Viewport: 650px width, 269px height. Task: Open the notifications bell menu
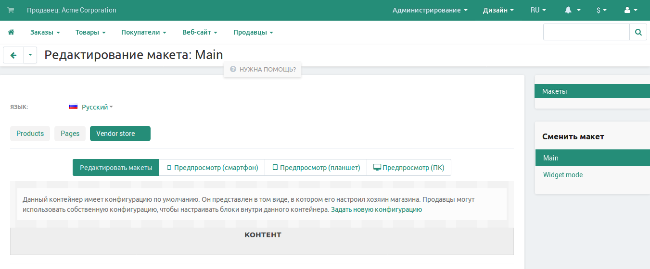(x=573, y=10)
